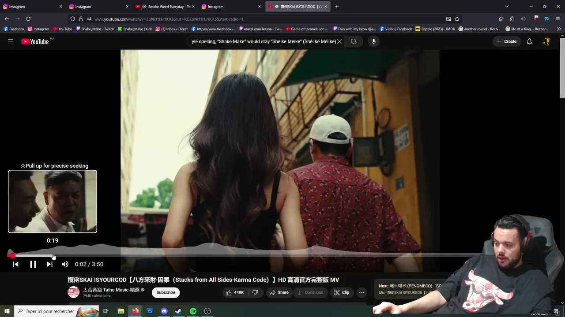Clear the YouTube search box text
This screenshot has width=565, height=317.
click(339, 41)
